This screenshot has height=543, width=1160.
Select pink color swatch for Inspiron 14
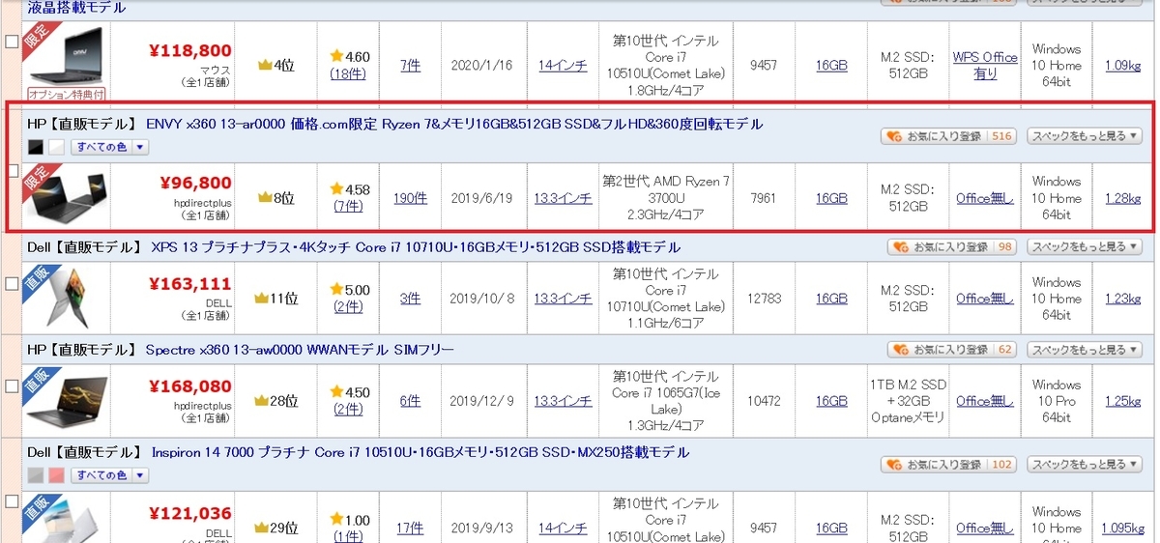pos(56,475)
